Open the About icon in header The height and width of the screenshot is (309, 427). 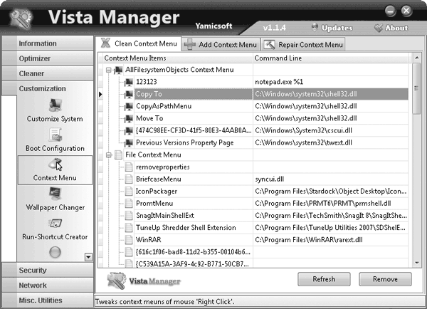tap(378, 28)
